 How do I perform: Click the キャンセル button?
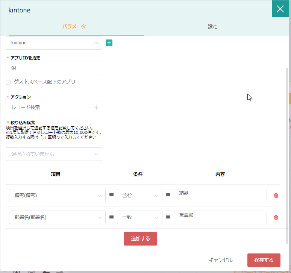220,260
